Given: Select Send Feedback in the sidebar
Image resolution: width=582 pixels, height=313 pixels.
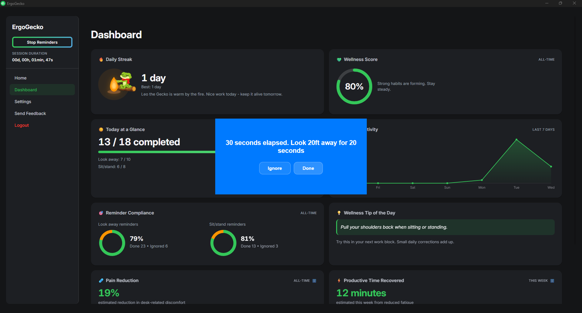Looking at the screenshot, I should click(x=30, y=113).
